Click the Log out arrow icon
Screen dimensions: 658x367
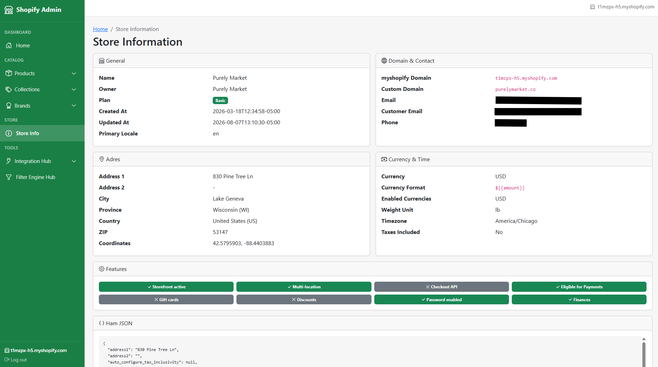[x=7, y=360]
